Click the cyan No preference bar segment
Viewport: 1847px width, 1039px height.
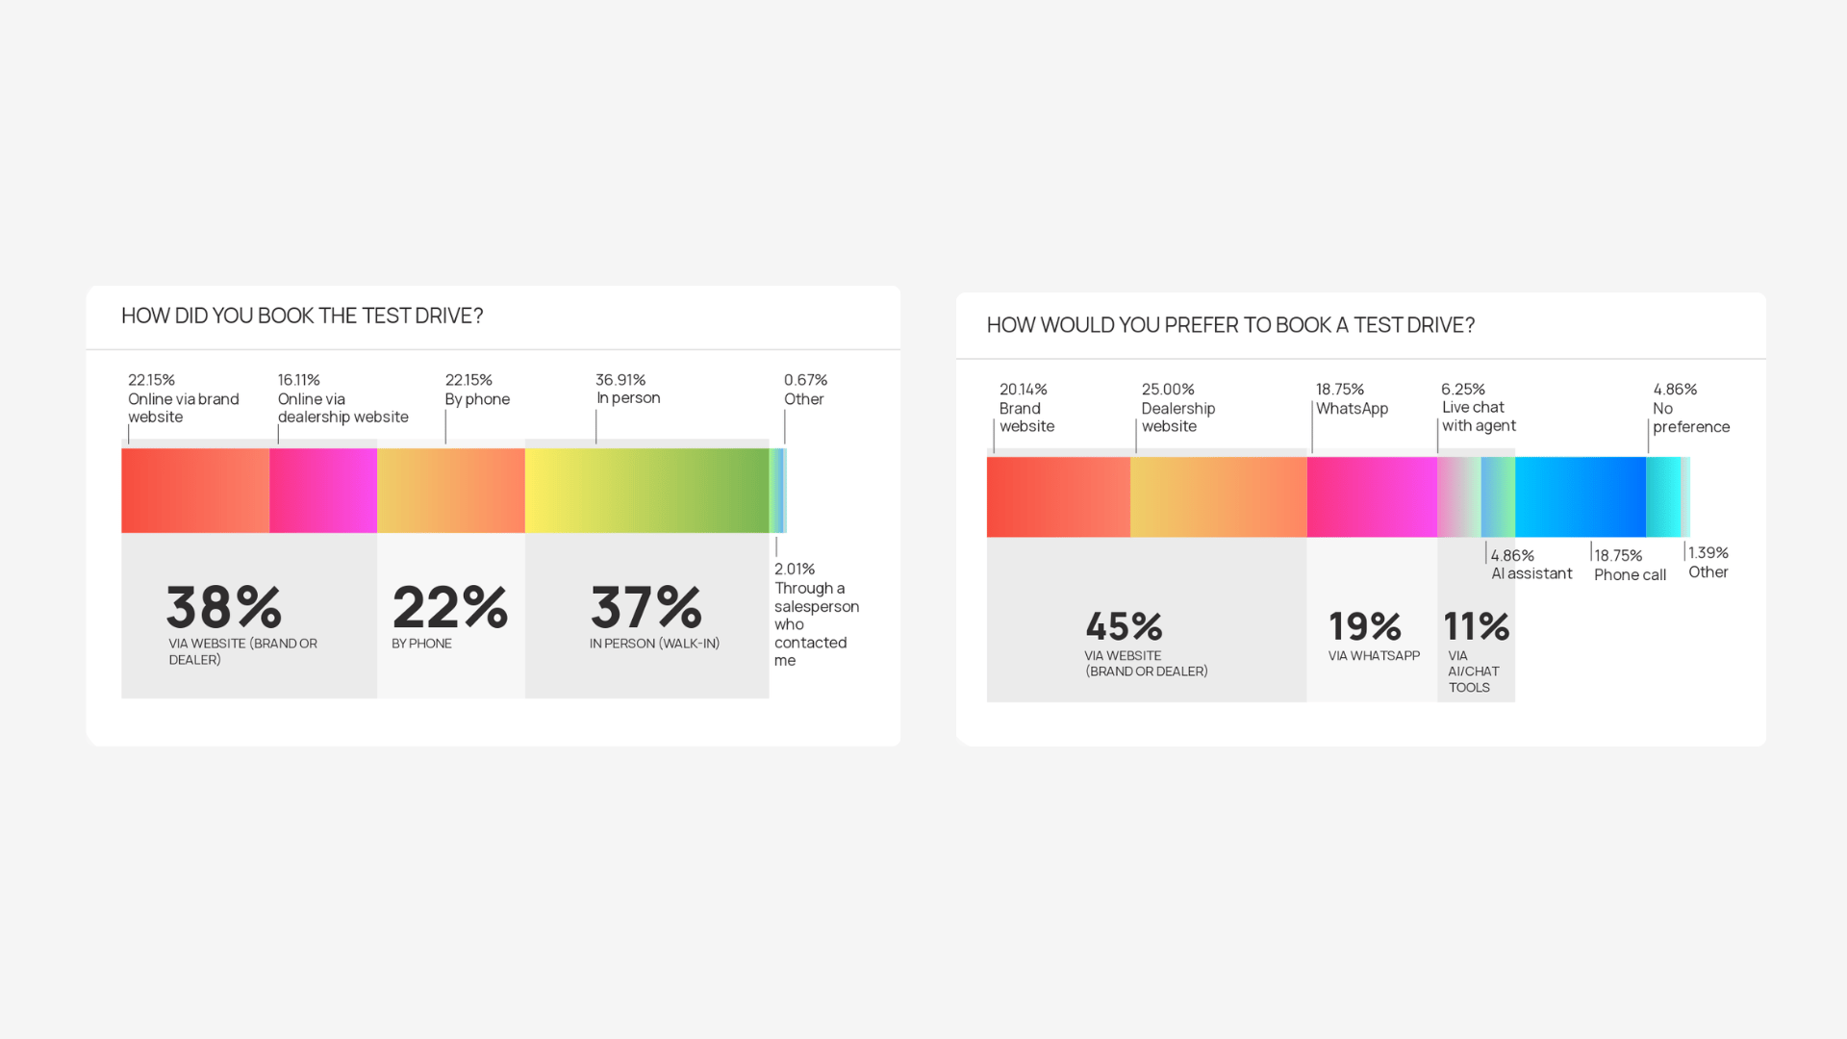pos(1663,496)
